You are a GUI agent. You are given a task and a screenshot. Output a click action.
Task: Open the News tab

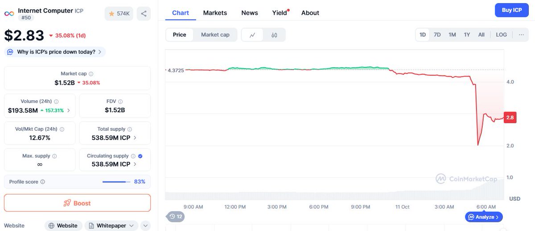click(x=250, y=12)
